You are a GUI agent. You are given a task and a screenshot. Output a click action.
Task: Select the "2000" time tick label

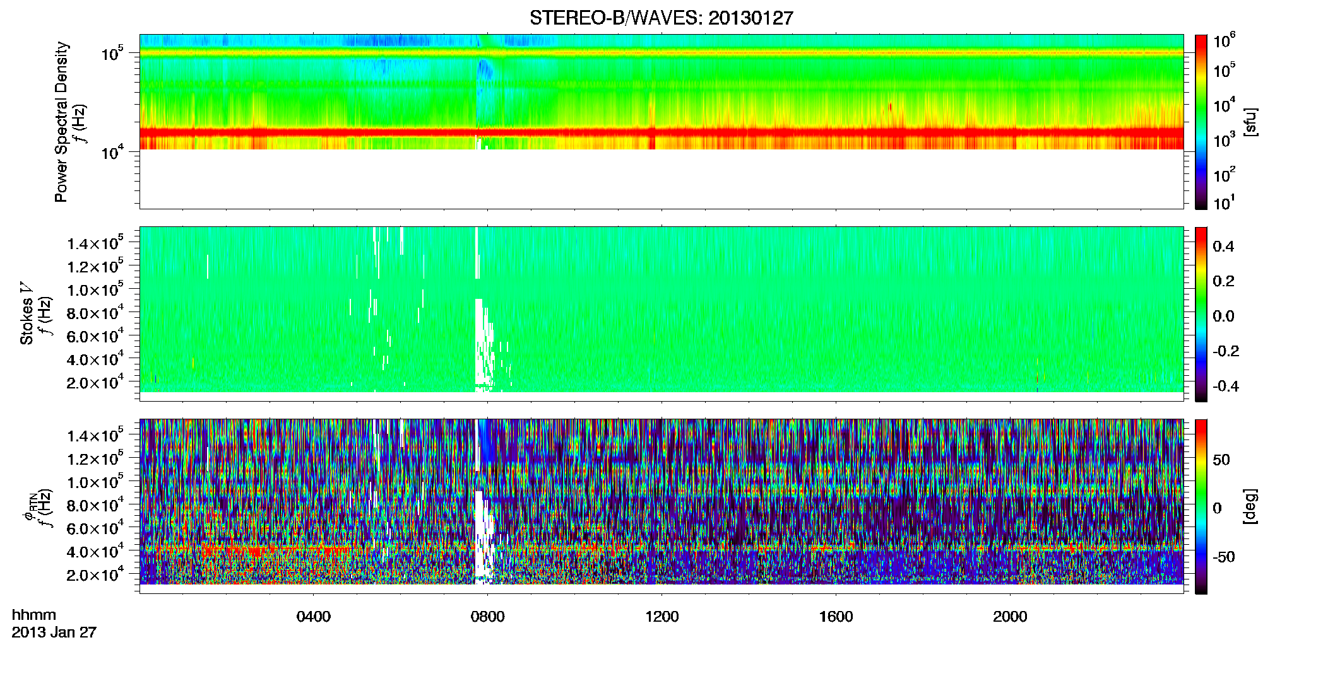(1011, 617)
